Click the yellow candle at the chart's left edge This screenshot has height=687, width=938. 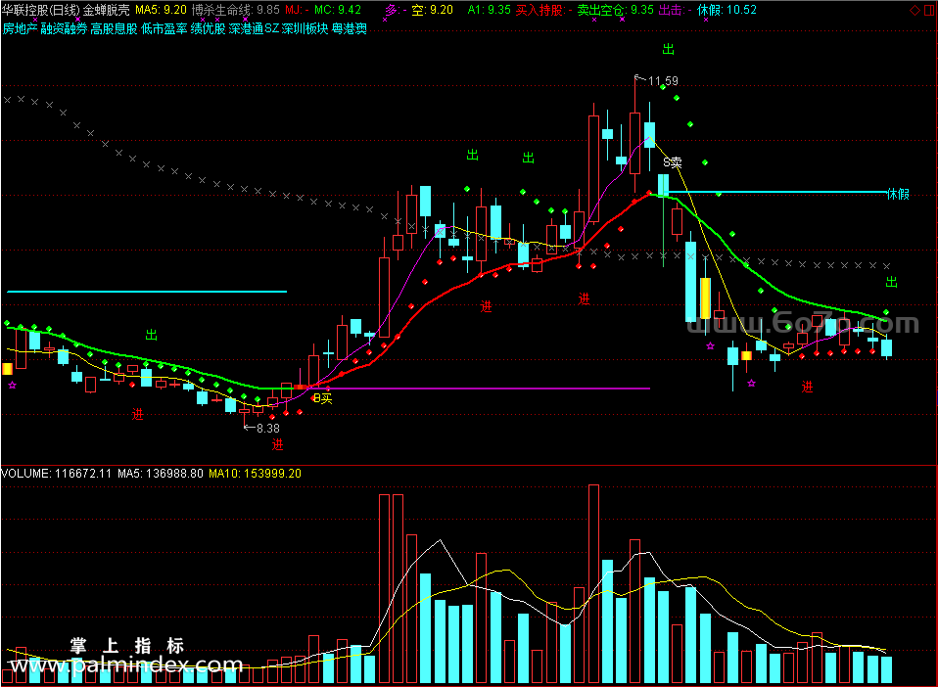[7, 369]
